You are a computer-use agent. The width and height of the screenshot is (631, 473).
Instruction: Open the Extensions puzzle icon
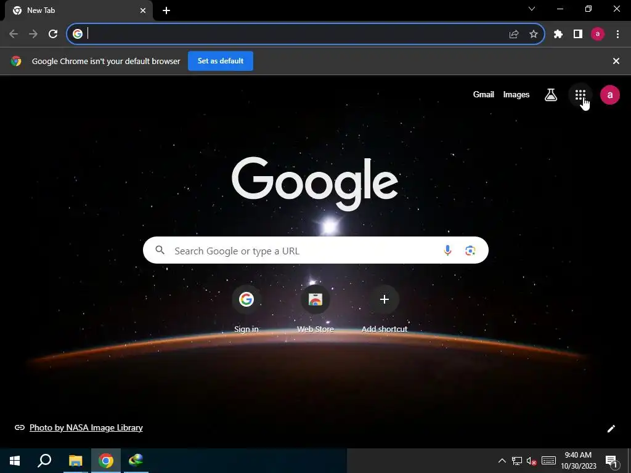coord(558,34)
